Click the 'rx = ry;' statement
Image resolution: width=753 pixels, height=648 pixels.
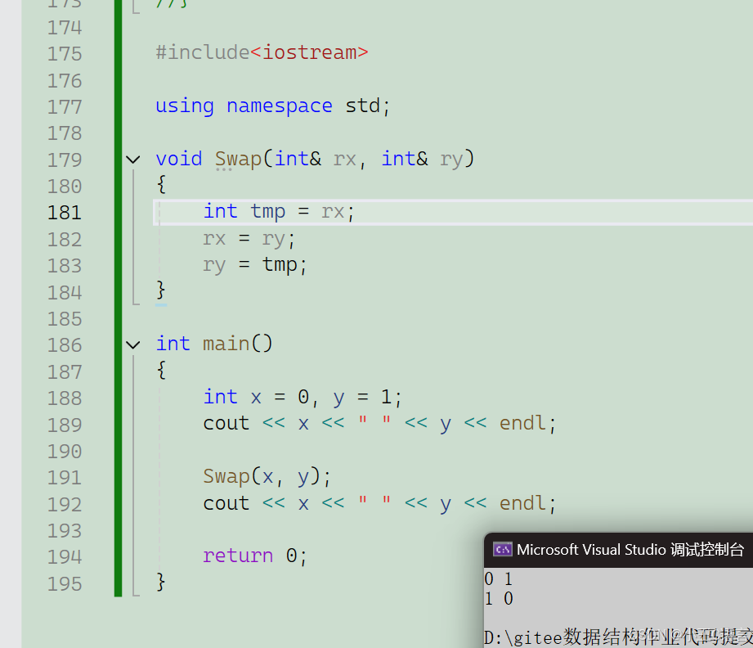pyautogui.click(x=249, y=239)
